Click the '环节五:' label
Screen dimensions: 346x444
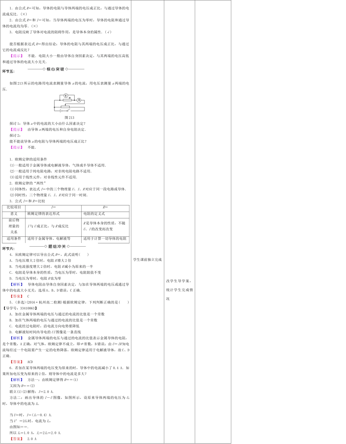8,72
